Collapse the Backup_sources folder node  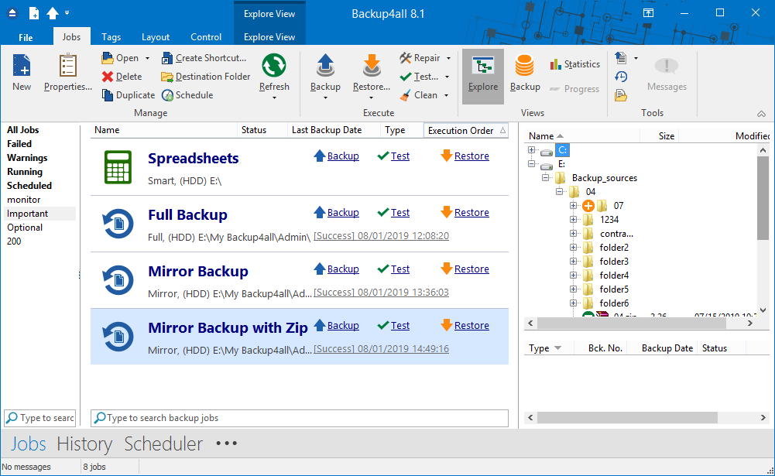tap(546, 178)
